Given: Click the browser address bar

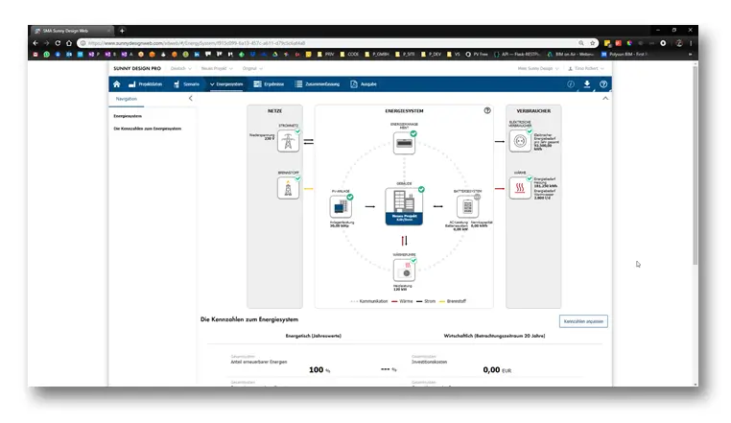Looking at the screenshot, I should pos(326,43).
